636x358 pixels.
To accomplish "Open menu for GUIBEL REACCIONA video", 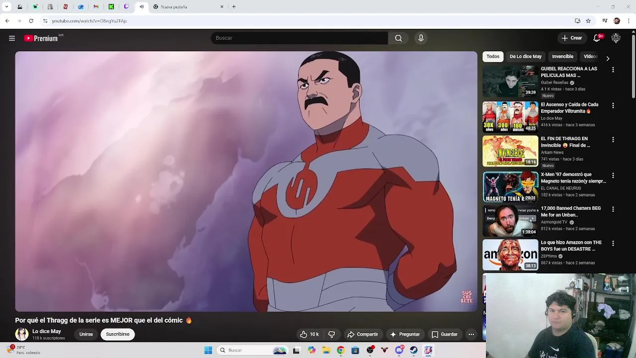I will (x=613, y=70).
